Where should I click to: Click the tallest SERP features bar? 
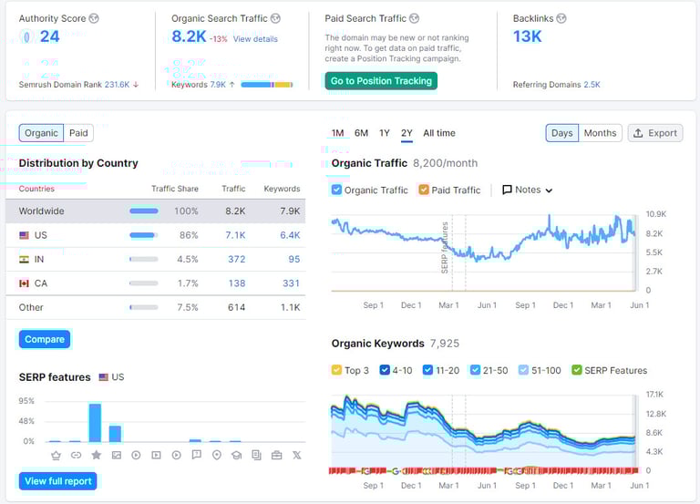point(95,423)
